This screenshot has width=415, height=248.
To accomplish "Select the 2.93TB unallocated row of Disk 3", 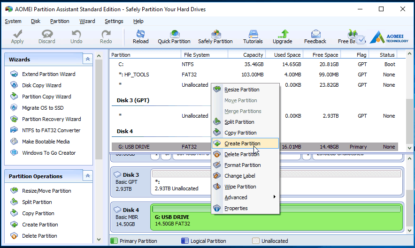I will [x=255, y=116].
